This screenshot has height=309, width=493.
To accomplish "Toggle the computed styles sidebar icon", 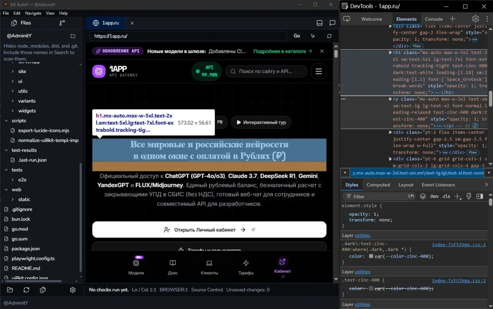I will tap(480, 196).
